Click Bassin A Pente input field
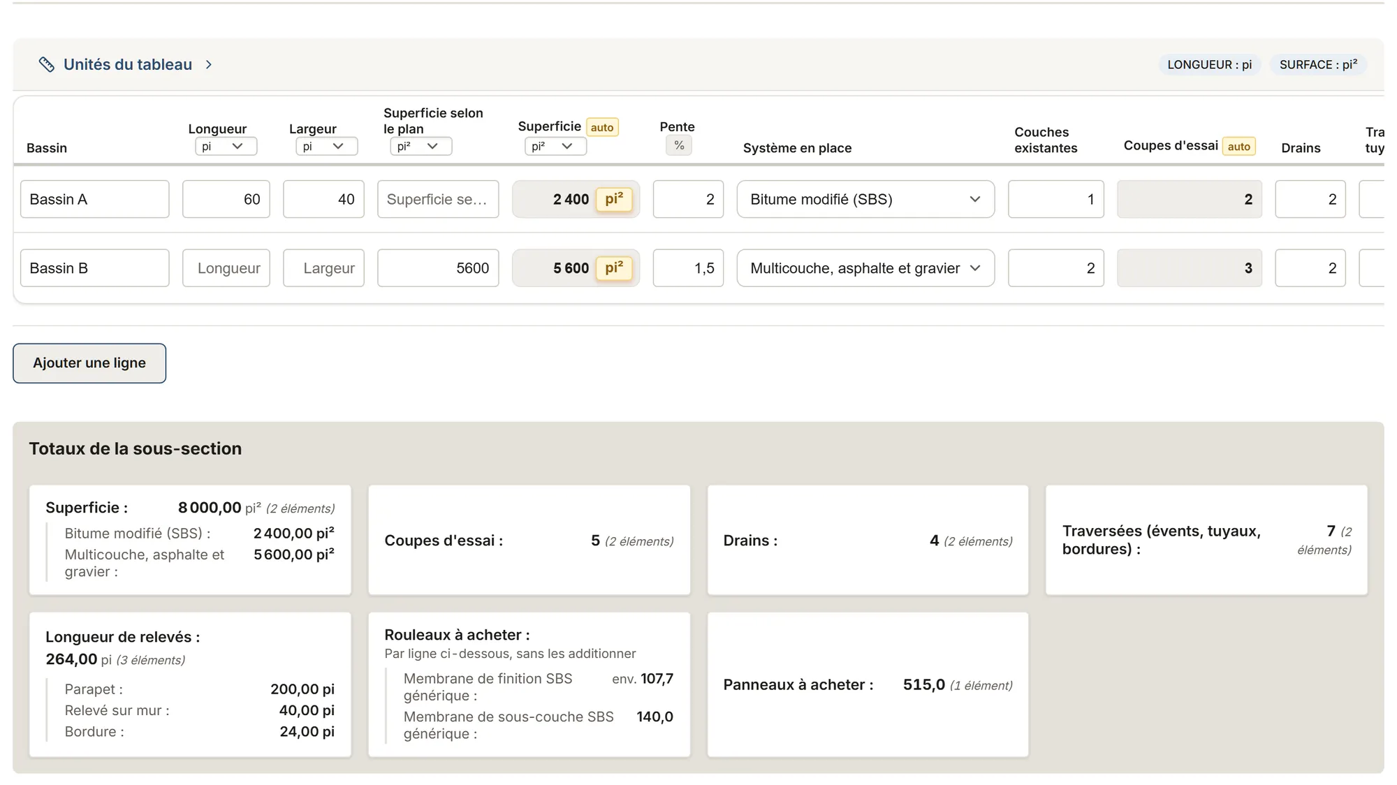This screenshot has width=1397, height=785. click(688, 199)
